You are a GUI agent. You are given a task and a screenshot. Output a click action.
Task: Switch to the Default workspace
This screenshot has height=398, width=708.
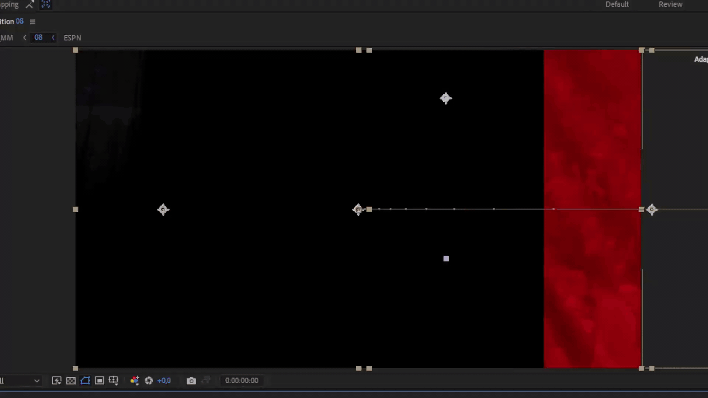coord(617,4)
